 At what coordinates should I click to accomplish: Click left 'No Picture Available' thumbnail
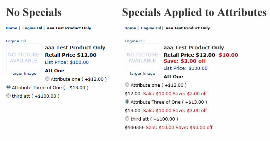(24, 57)
